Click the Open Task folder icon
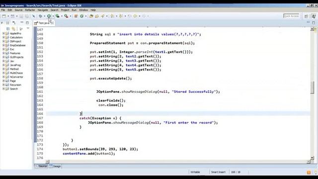 [x=97, y=16]
